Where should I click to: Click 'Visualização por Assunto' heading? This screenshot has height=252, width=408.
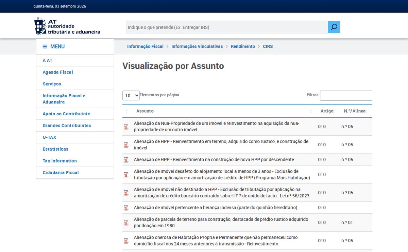click(x=173, y=66)
